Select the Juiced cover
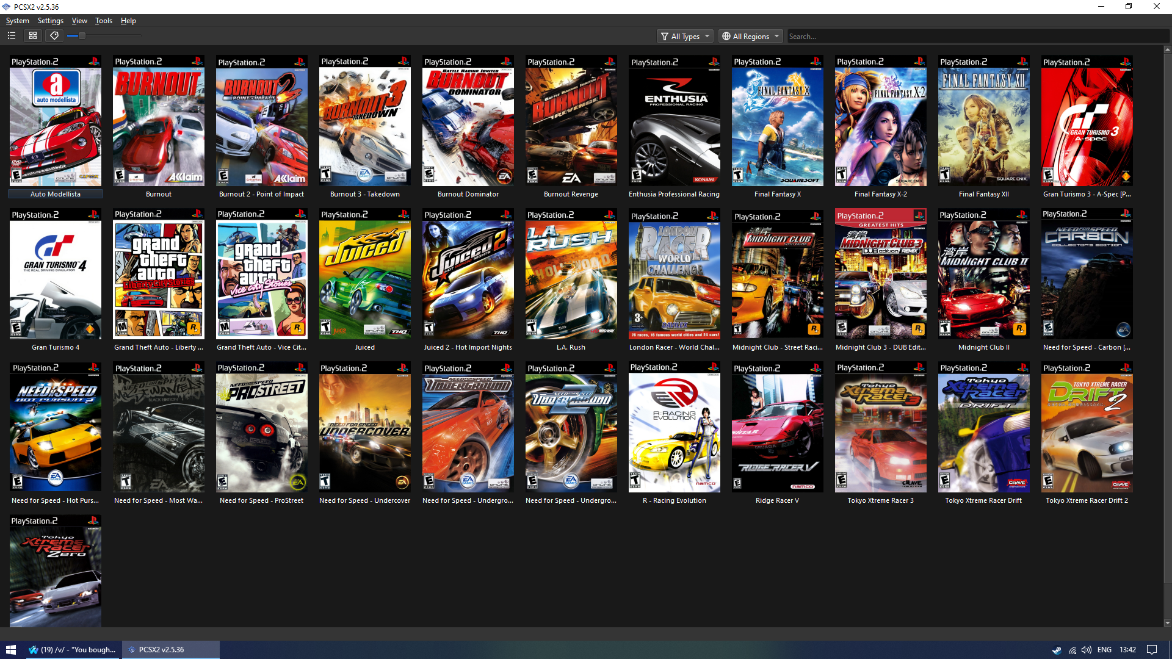Image resolution: width=1172 pixels, height=659 pixels. click(x=365, y=274)
